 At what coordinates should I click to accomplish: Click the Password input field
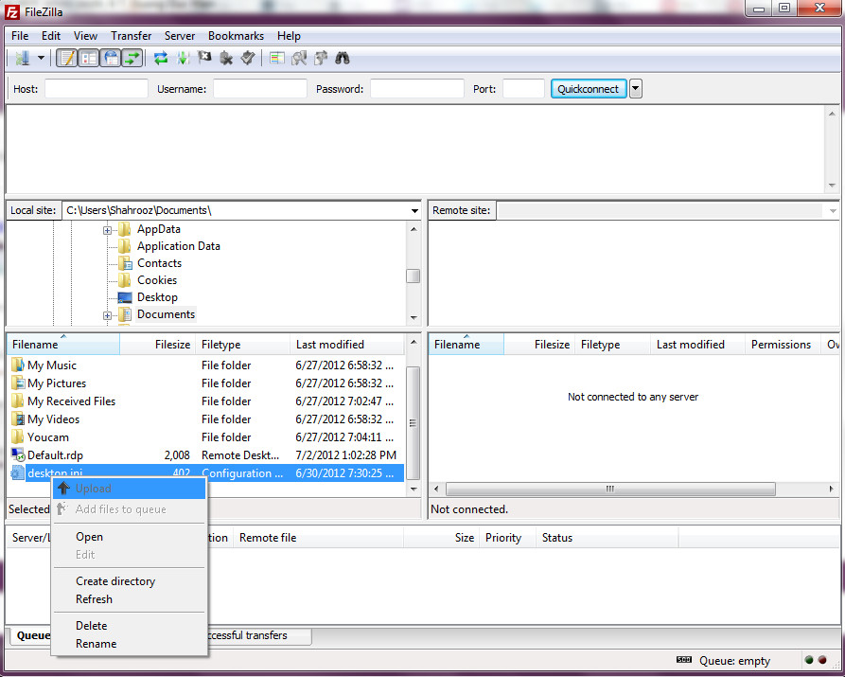click(417, 88)
